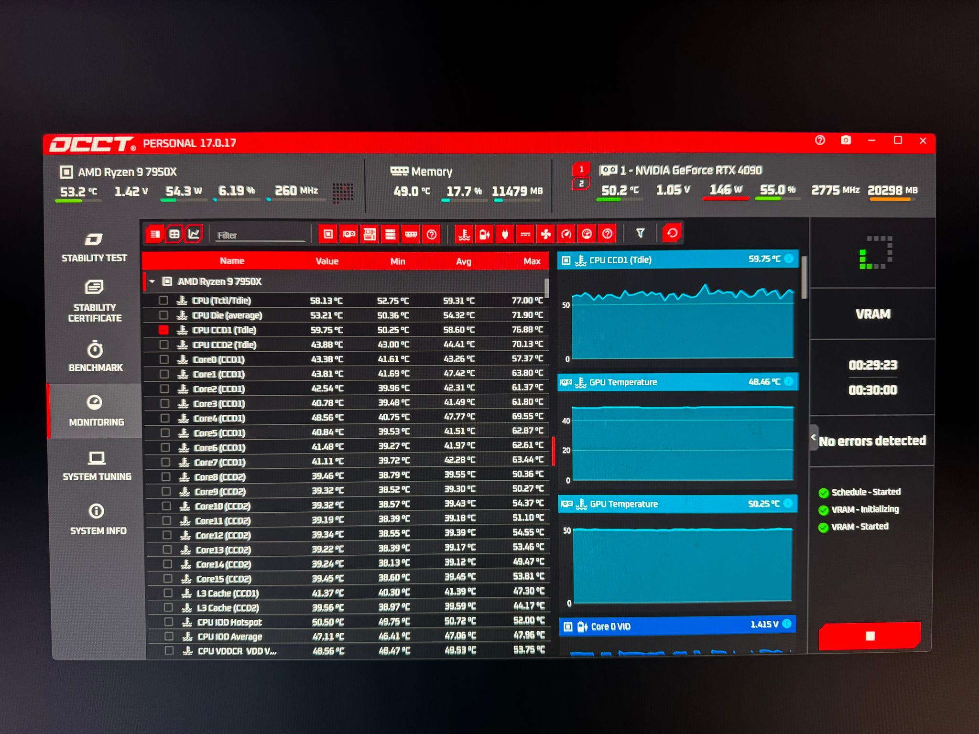979x734 pixels.
Task: Select the Monitoring tab
Action: tap(96, 411)
